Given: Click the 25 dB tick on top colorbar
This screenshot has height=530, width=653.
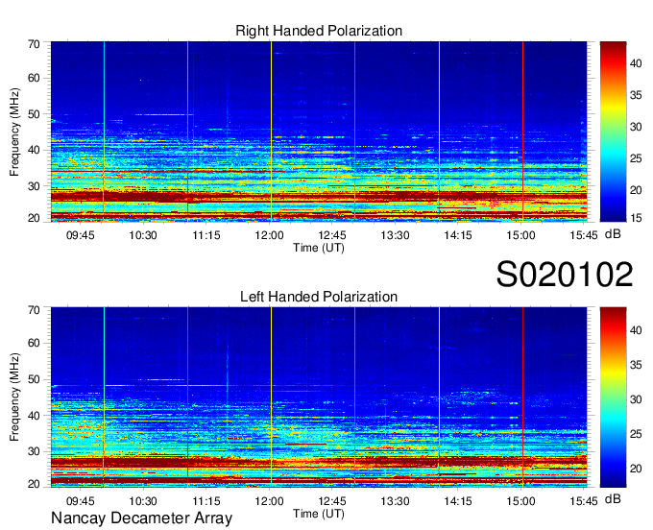Looking at the screenshot, I should pyautogui.click(x=636, y=158).
